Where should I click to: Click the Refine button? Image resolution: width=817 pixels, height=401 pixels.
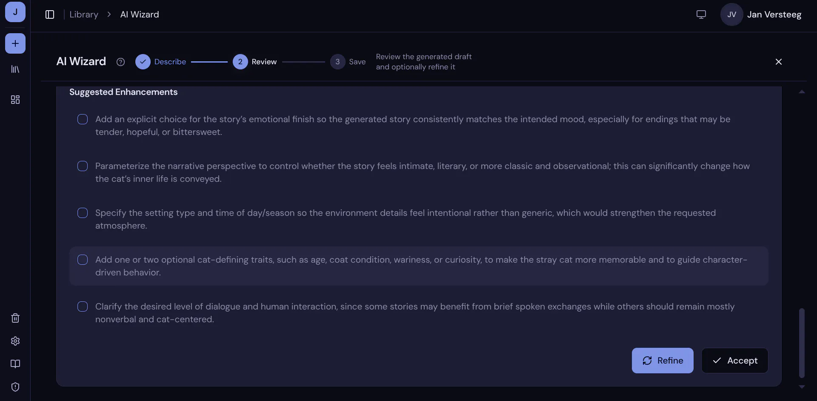[663, 361]
